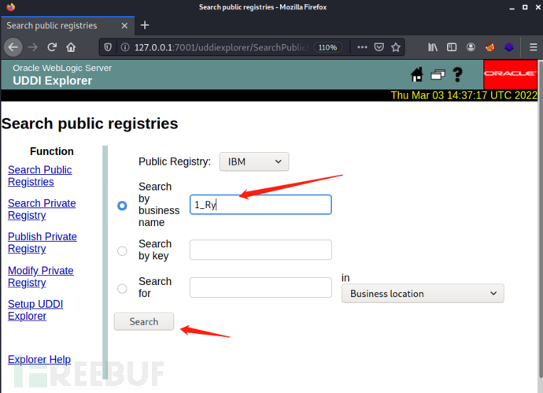543x393 pixels.
Task: Open the Search Public Registries link
Action: click(x=40, y=176)
